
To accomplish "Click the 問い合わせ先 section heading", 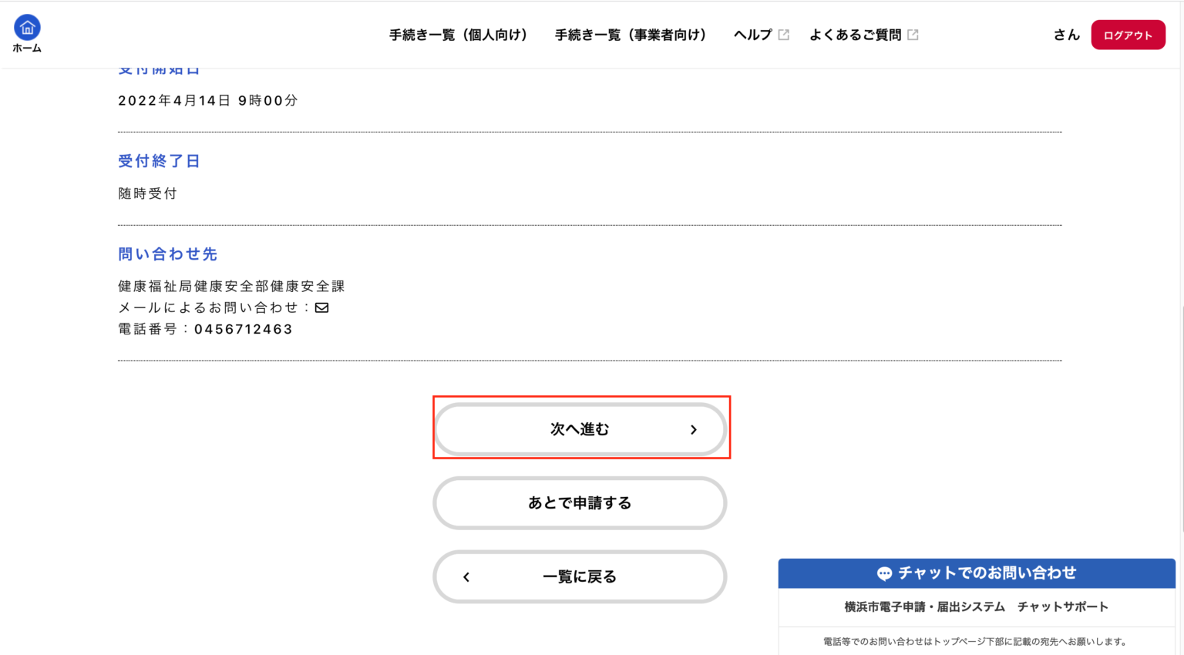I will click(167, 254).
